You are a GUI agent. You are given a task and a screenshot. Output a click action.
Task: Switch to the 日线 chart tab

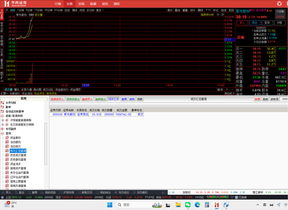(67, 10)
